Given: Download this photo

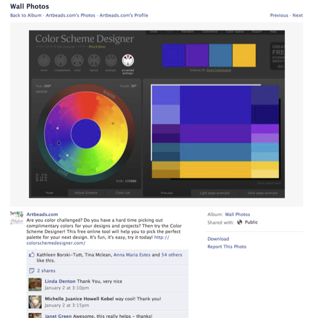Looking at the screenshot, I should pos(218,239).
